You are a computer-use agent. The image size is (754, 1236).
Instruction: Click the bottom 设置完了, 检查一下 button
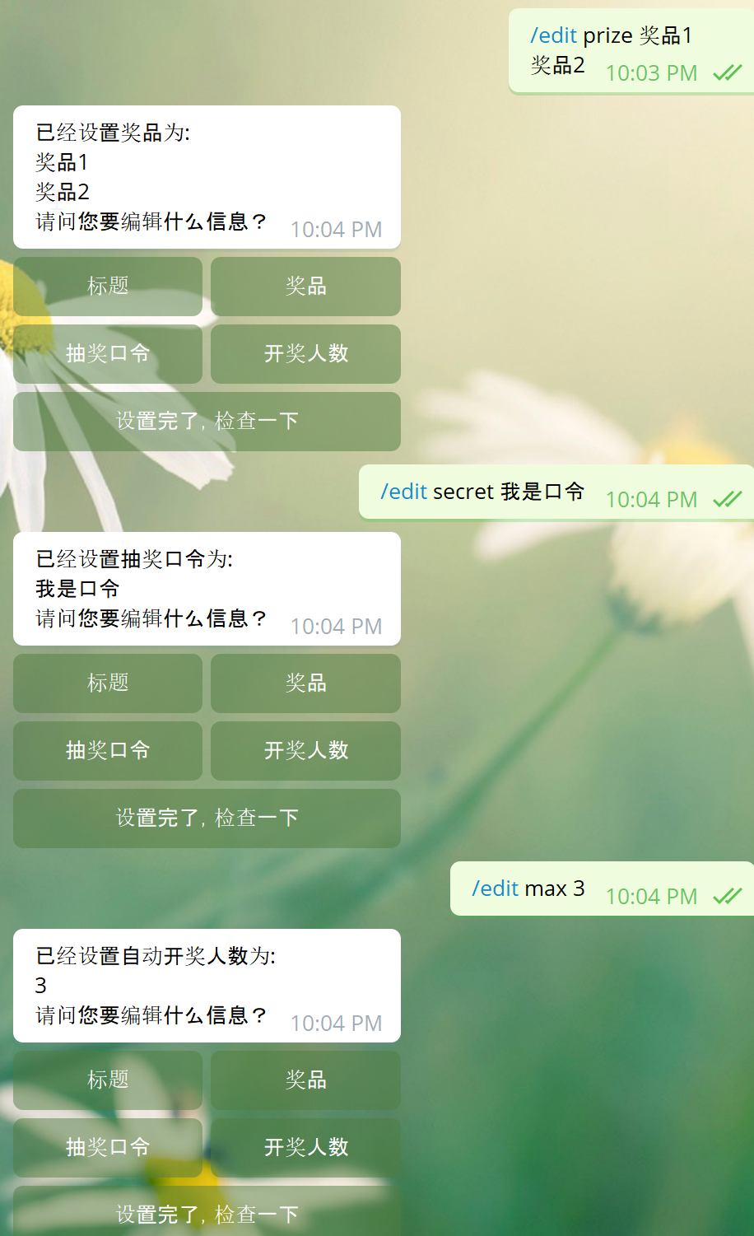[207, 1211]
